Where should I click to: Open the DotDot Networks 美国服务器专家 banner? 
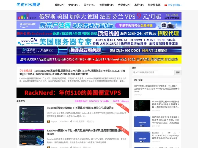point(99,42)
